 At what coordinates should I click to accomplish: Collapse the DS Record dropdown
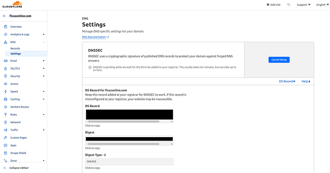point(287,81)
